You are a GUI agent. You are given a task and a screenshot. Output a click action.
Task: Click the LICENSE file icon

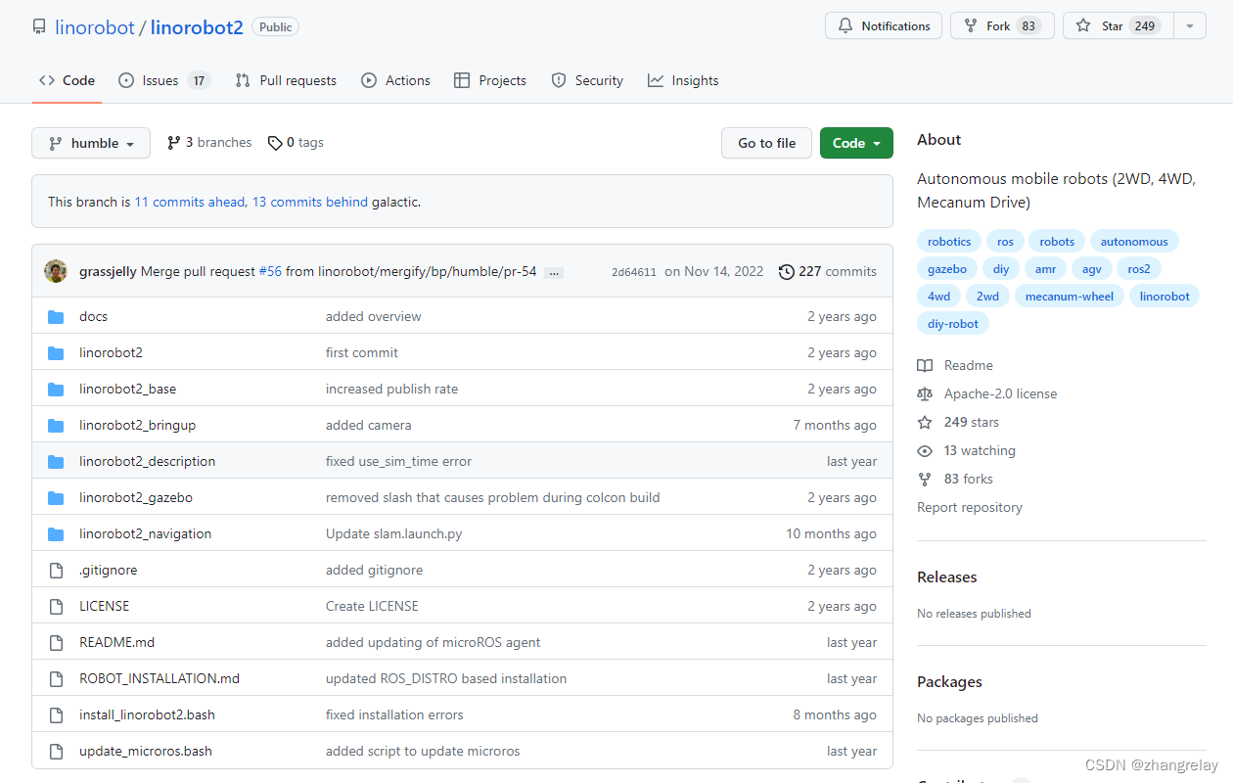click(56, 606)
